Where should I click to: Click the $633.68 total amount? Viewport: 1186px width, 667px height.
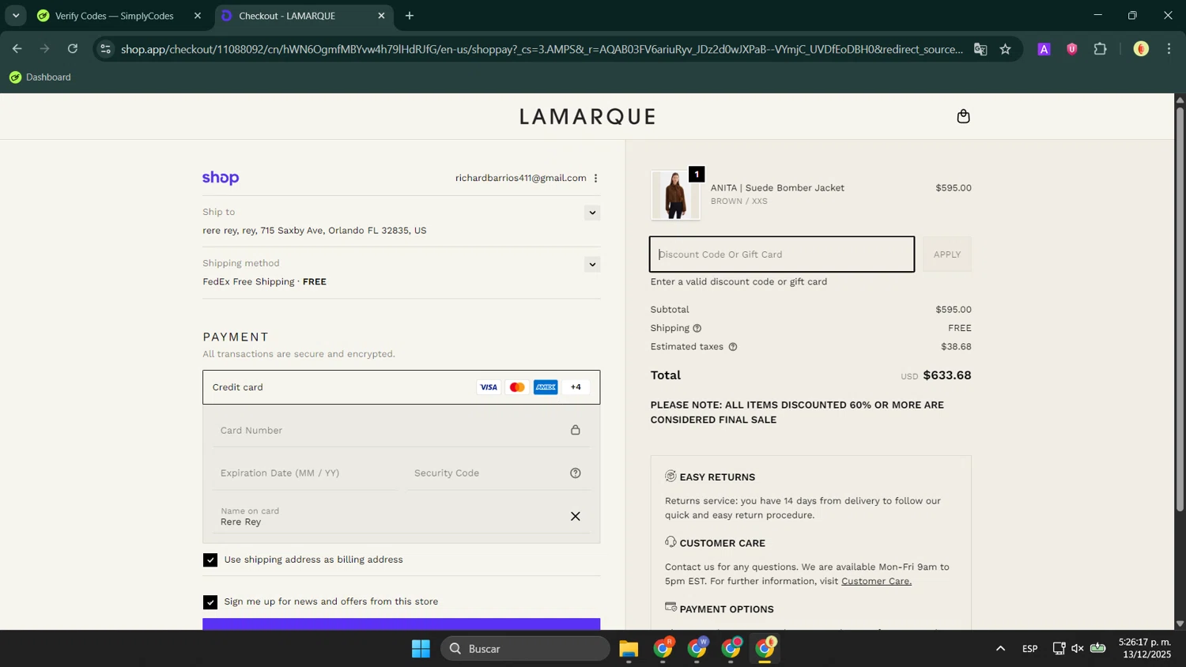click(x=946, y=376)
